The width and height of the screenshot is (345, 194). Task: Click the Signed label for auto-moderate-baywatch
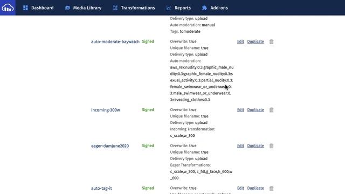148,41
